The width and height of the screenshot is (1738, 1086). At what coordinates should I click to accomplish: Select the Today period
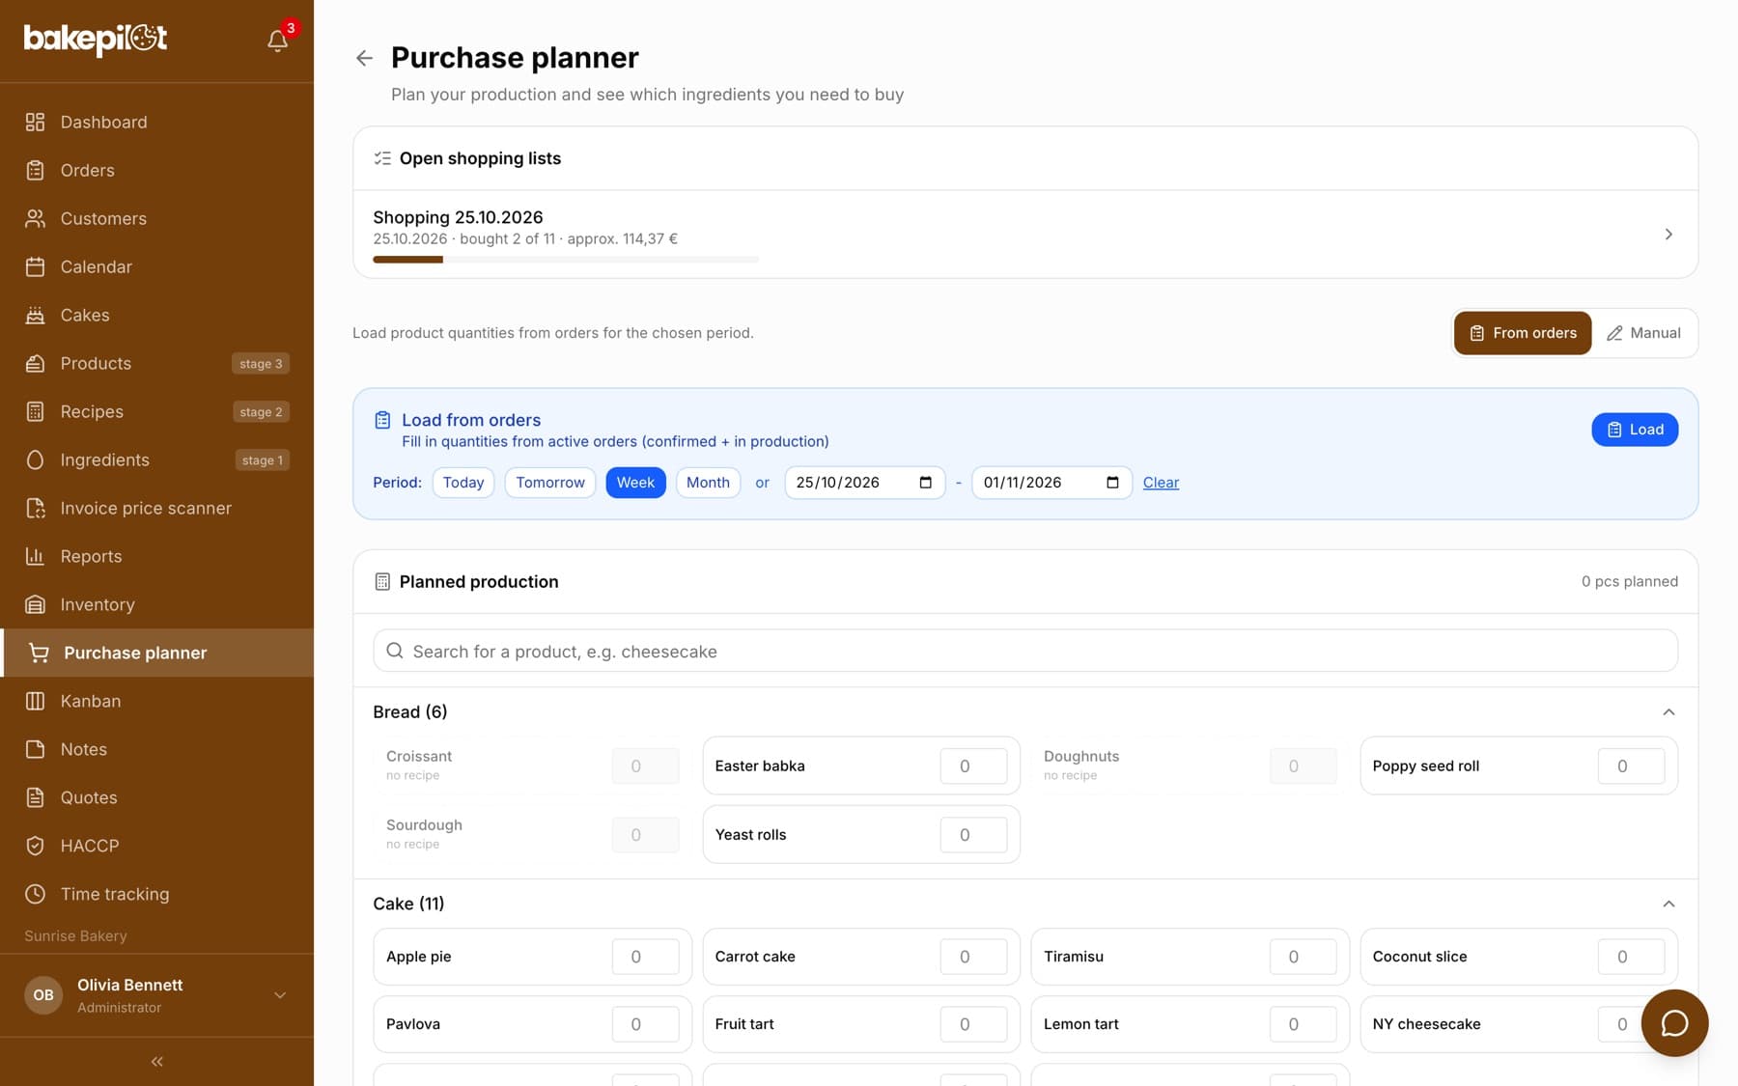(x=463, y=483)
